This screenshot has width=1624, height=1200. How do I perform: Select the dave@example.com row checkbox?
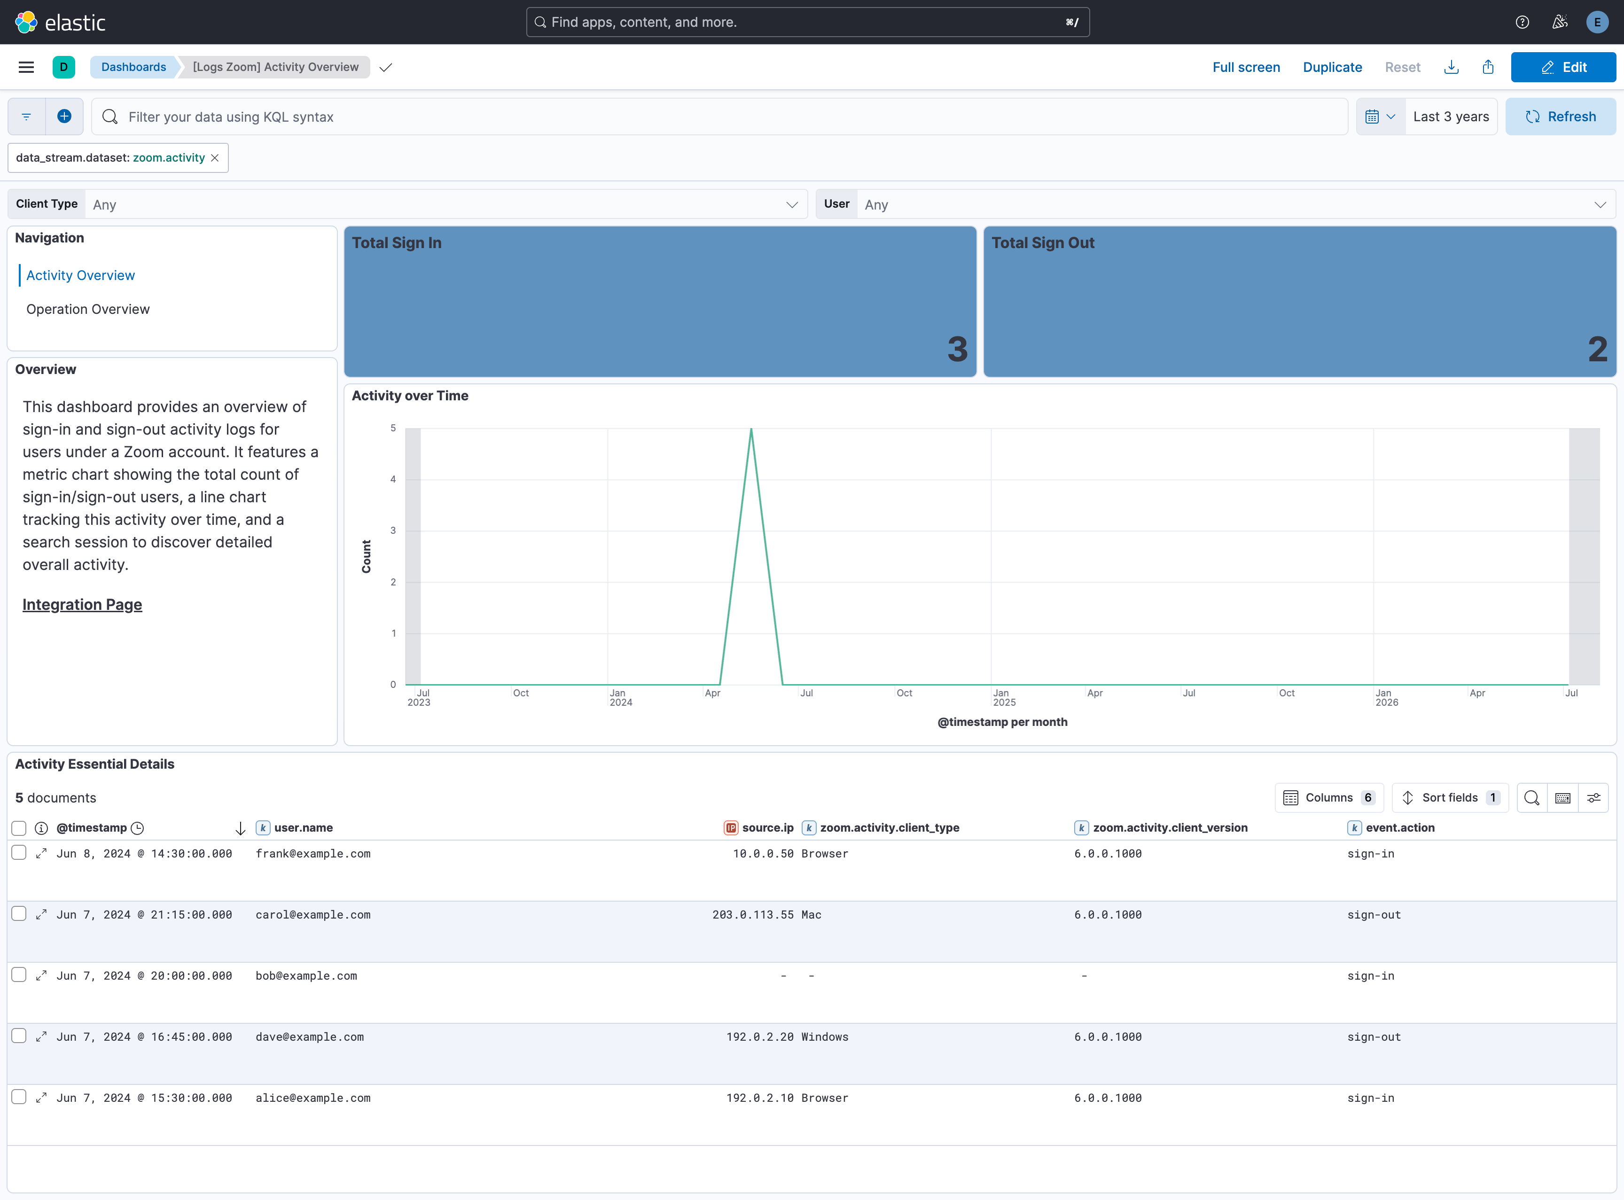point(19,1036)
